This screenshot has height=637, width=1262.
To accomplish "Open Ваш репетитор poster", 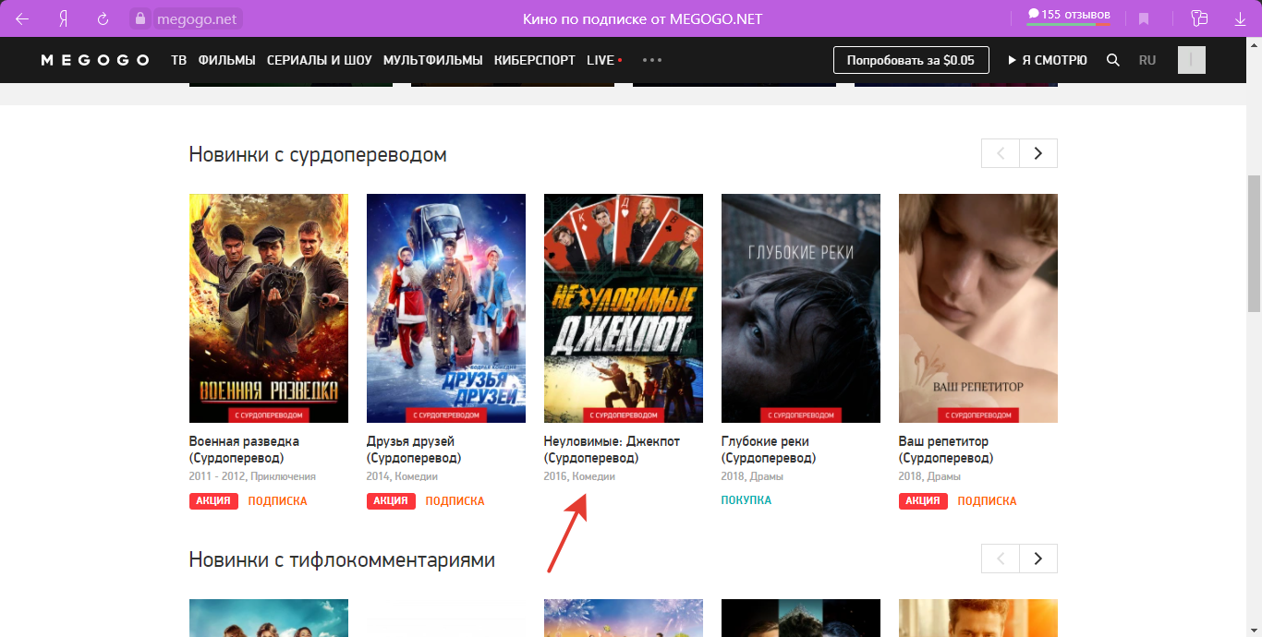I will [978, 308].
